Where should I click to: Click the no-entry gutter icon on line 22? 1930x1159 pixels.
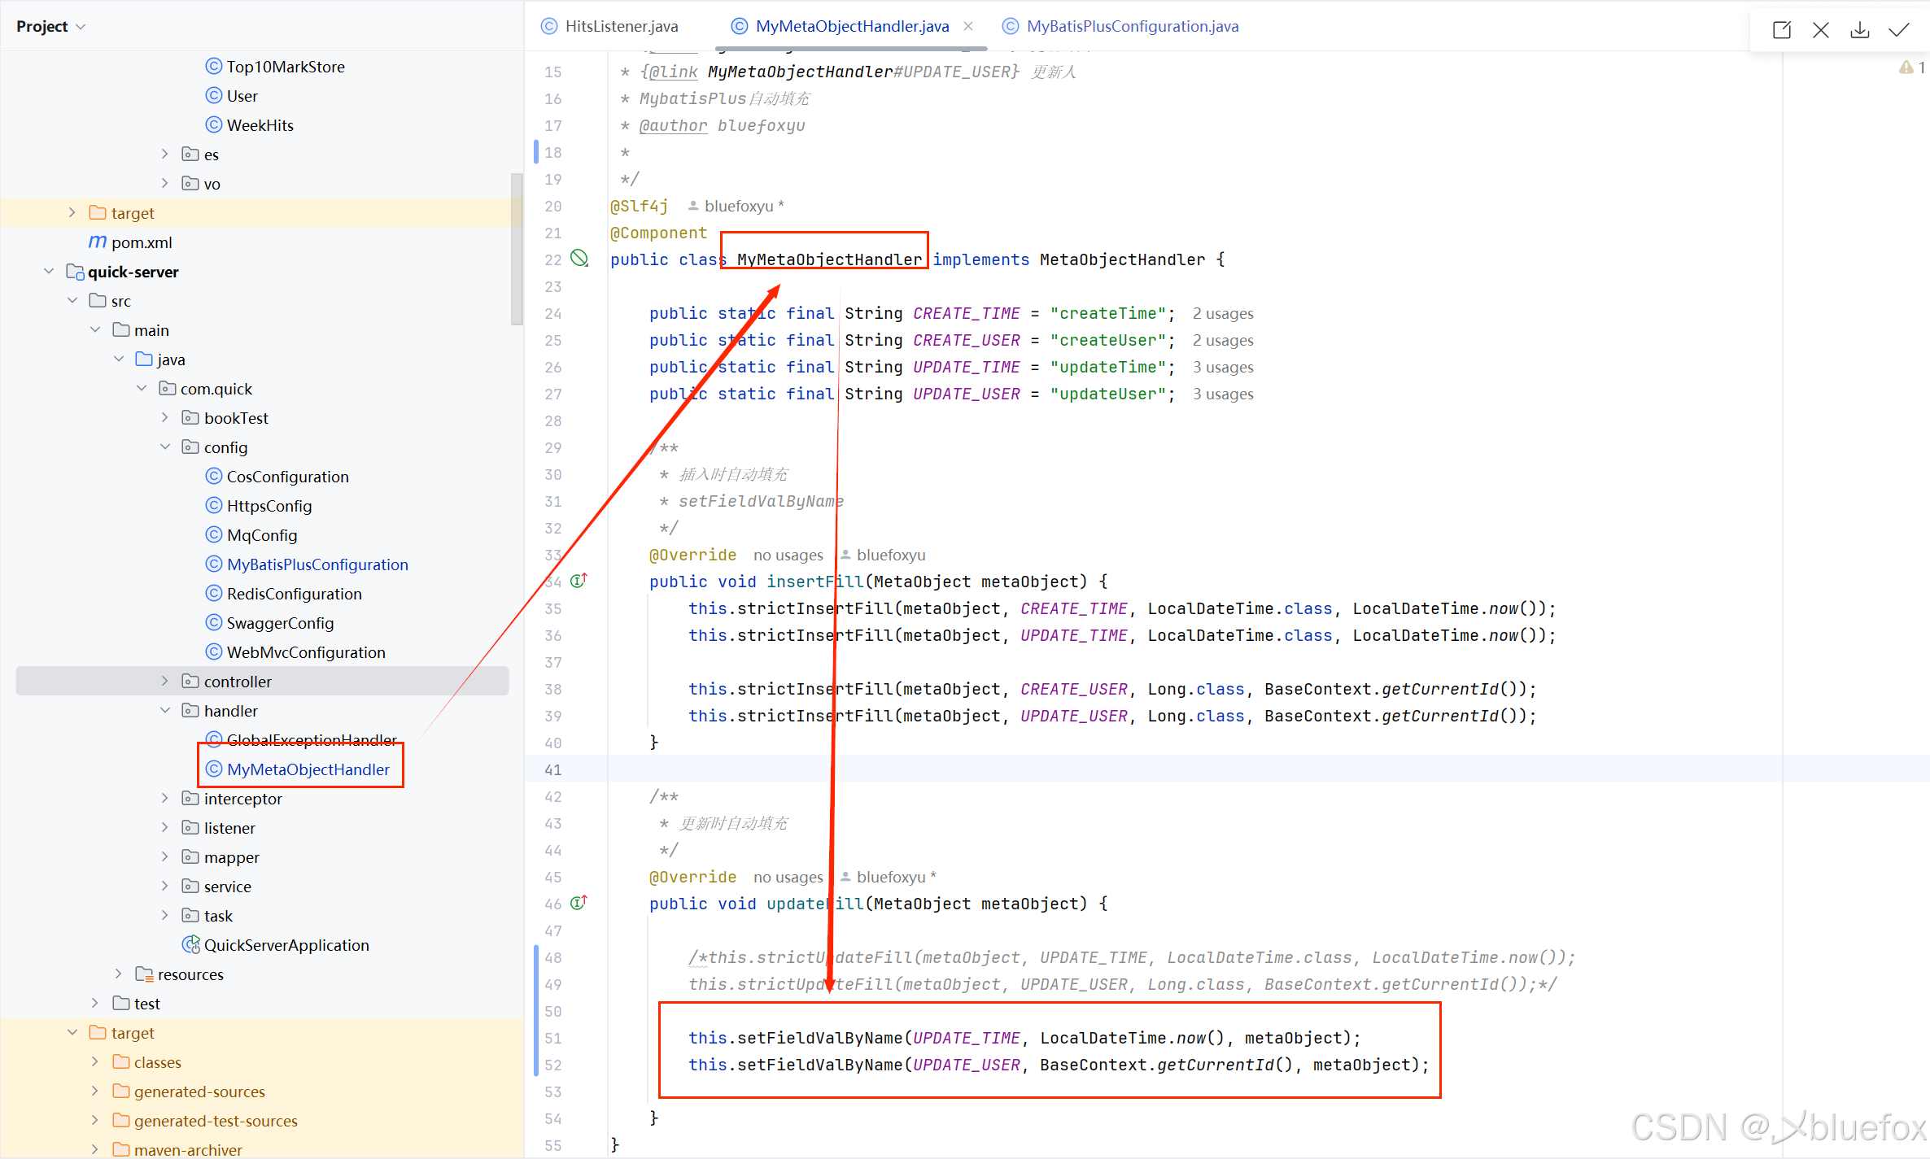(579, 259)
